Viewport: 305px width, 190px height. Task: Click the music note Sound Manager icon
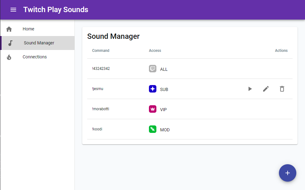coord(10,43)
